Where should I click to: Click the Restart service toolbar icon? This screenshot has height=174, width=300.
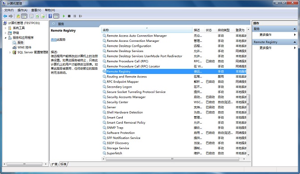click(80, 16)
